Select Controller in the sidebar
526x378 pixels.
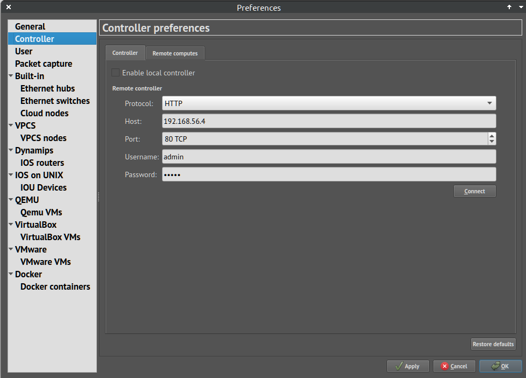[52, 39]
